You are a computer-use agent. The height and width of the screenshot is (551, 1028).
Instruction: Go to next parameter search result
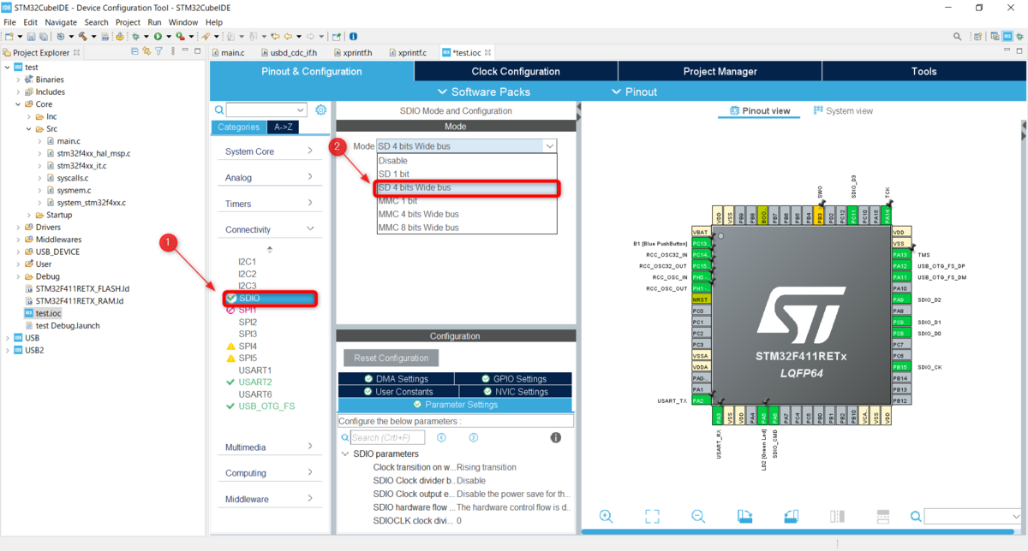pos(473,437)
